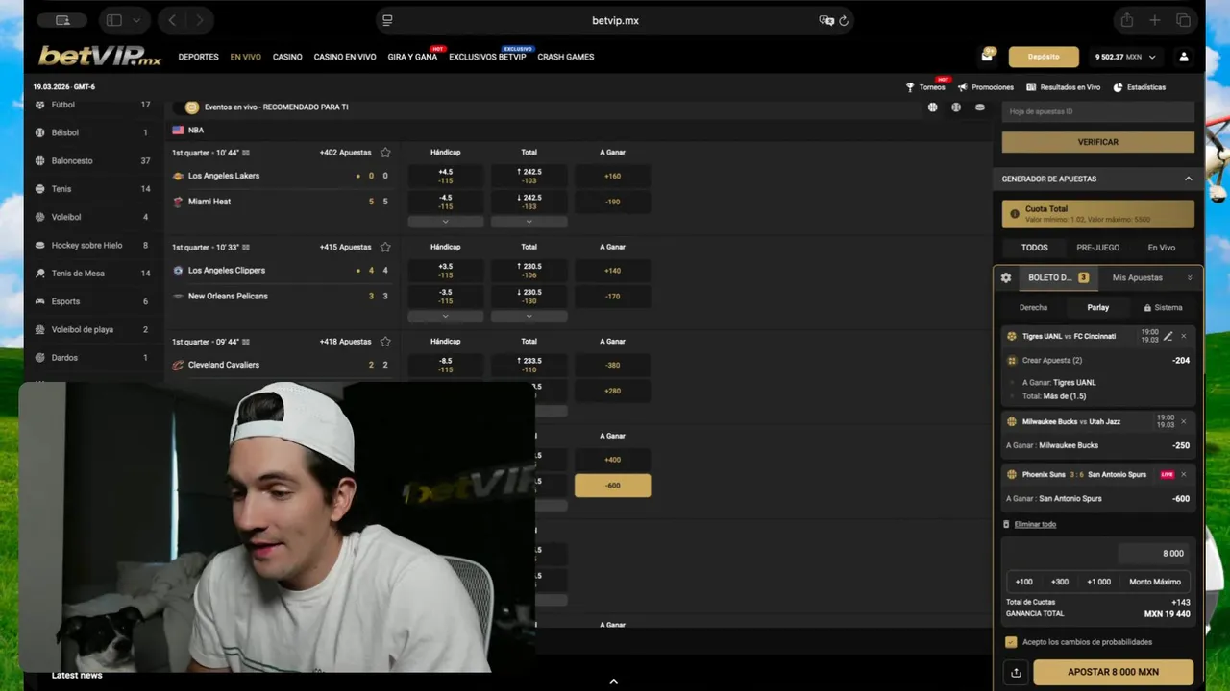Open Safari sidebar dropdown arrow
The image size is (1230, 691).
tap(136, 20)
